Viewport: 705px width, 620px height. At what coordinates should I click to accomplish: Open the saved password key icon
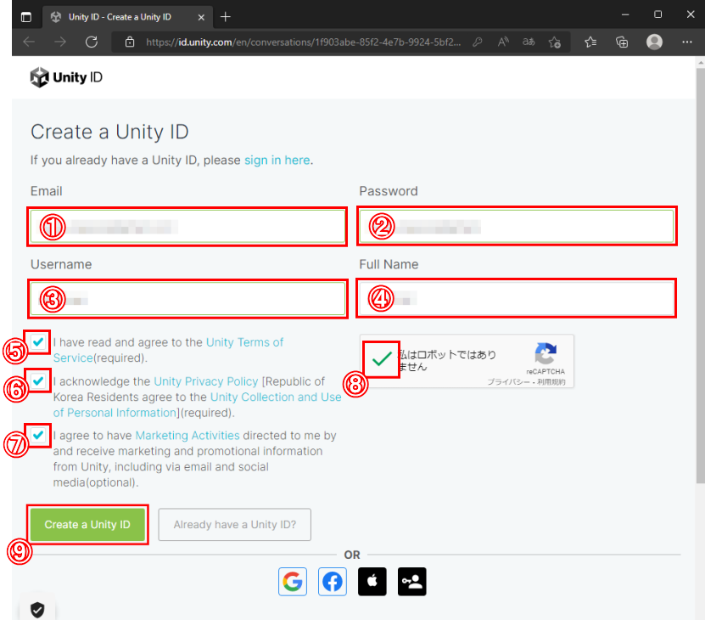coord(478,42)
